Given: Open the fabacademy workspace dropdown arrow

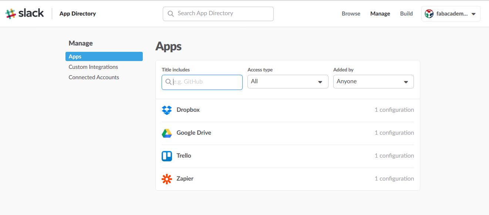Looking at the screenshot, I should pyautogui.click(x=473, y=14).
